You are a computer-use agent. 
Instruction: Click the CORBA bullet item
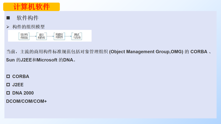pyautogui.click(x=21, y=76)
